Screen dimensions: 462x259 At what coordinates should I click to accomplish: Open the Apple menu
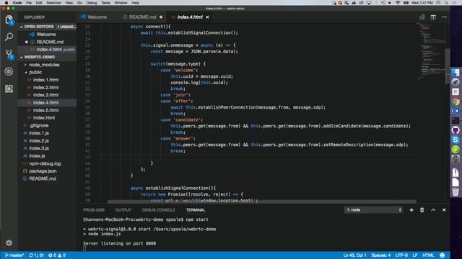click(x=6, y=3)
